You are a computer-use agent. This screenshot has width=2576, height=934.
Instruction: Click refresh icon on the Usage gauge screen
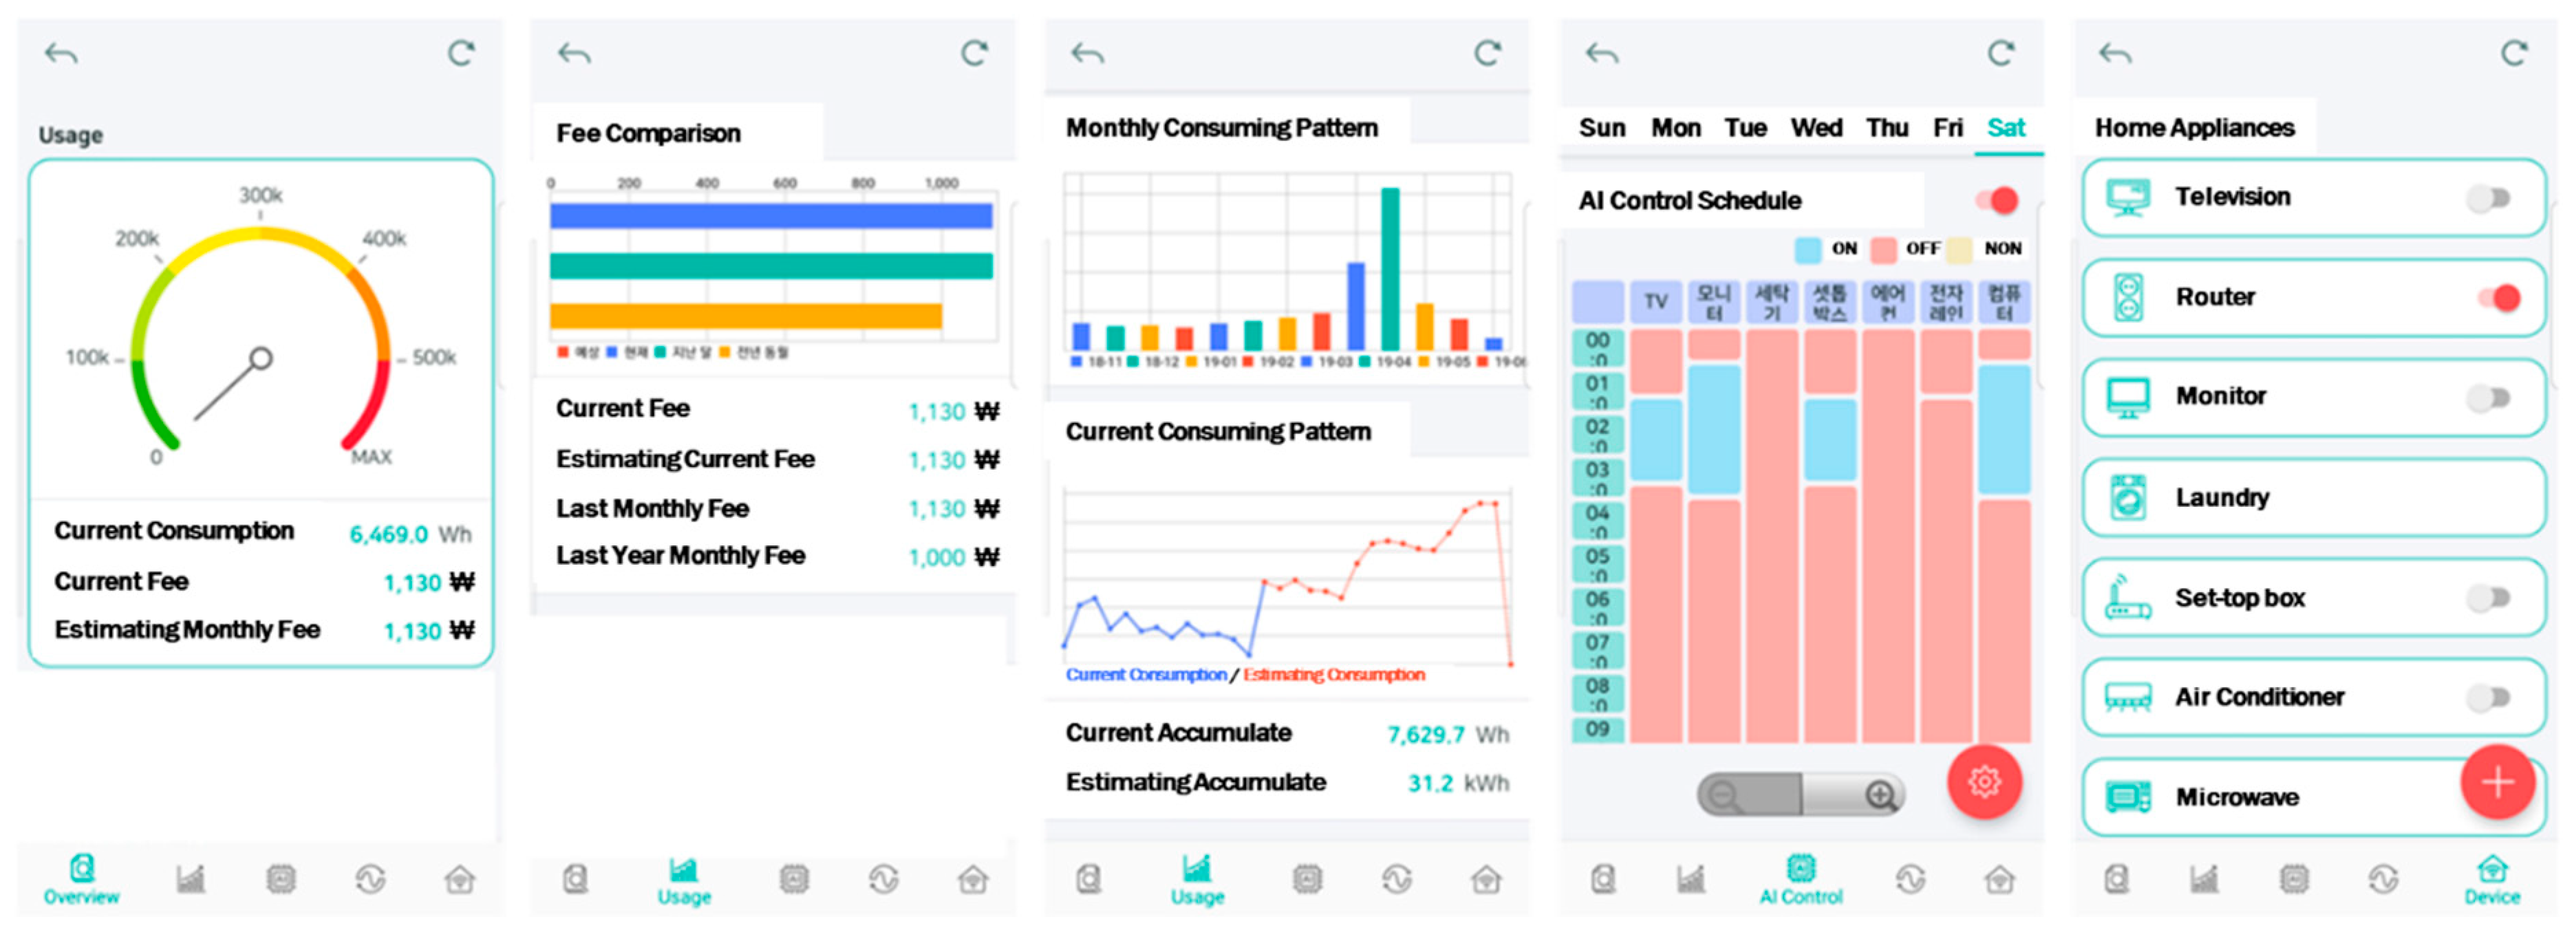click(460, 53)
